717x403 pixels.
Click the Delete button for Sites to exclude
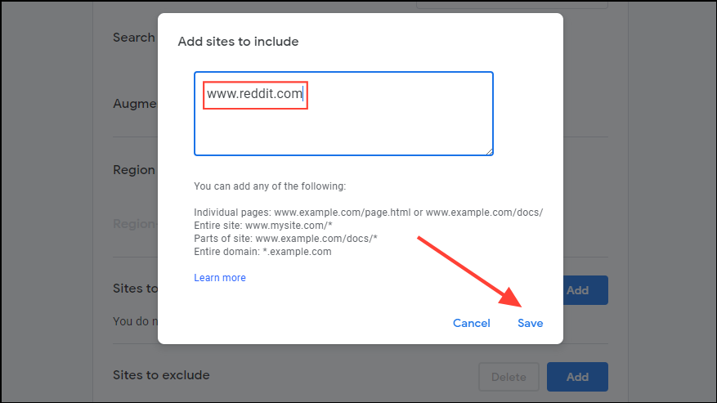tap(509, 377)
